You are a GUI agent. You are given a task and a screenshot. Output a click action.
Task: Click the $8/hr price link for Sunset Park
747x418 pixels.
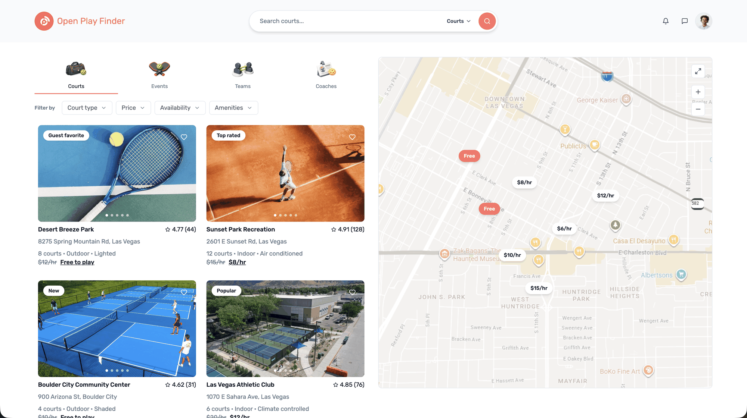pos(237,262)
